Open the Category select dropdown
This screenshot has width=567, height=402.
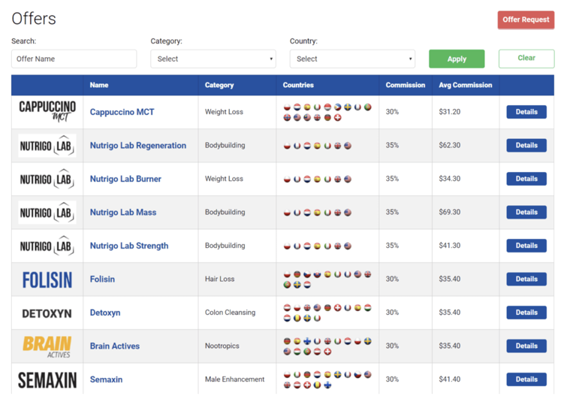[x=213, y=59]
